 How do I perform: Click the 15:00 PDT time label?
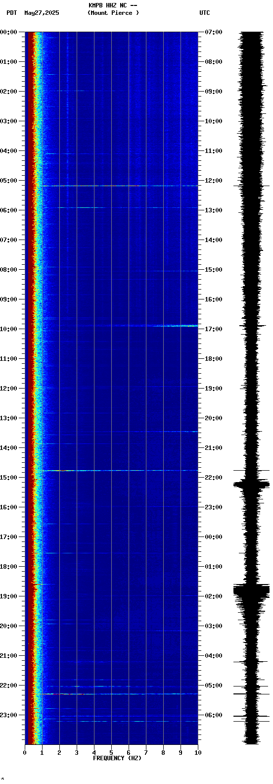[9, 478]
